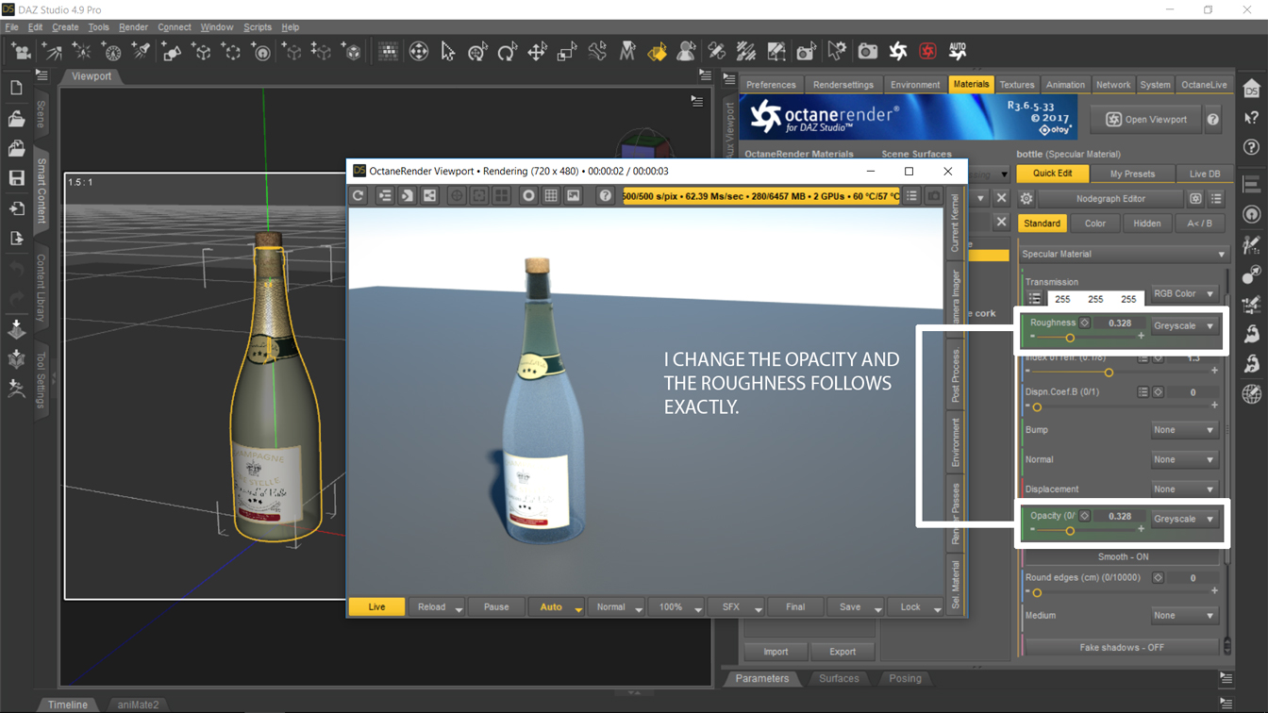Open help in OctaneRender Viewport toolbar
The width and height of the screenshot is (1268, 713).
point(606,196)
